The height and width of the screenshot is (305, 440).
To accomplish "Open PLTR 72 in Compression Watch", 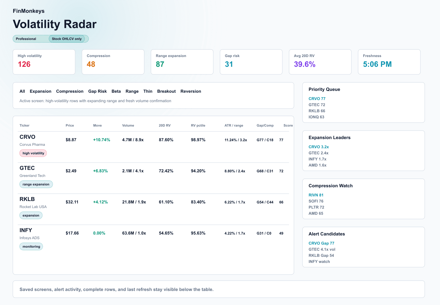I will pyautogui.click(x=316, y=207).
